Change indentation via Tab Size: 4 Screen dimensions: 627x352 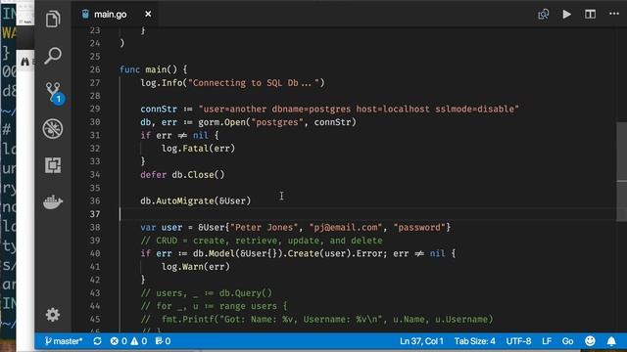(474, 341)
